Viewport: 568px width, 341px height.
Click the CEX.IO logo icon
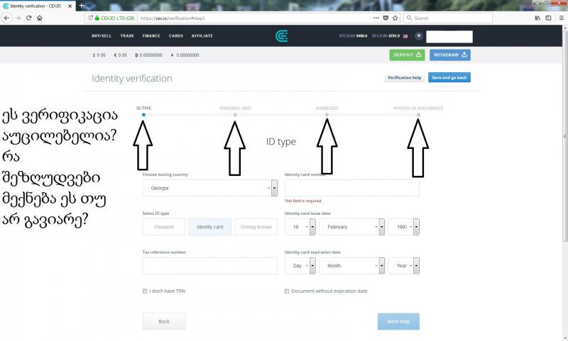(x=282, y=35)
